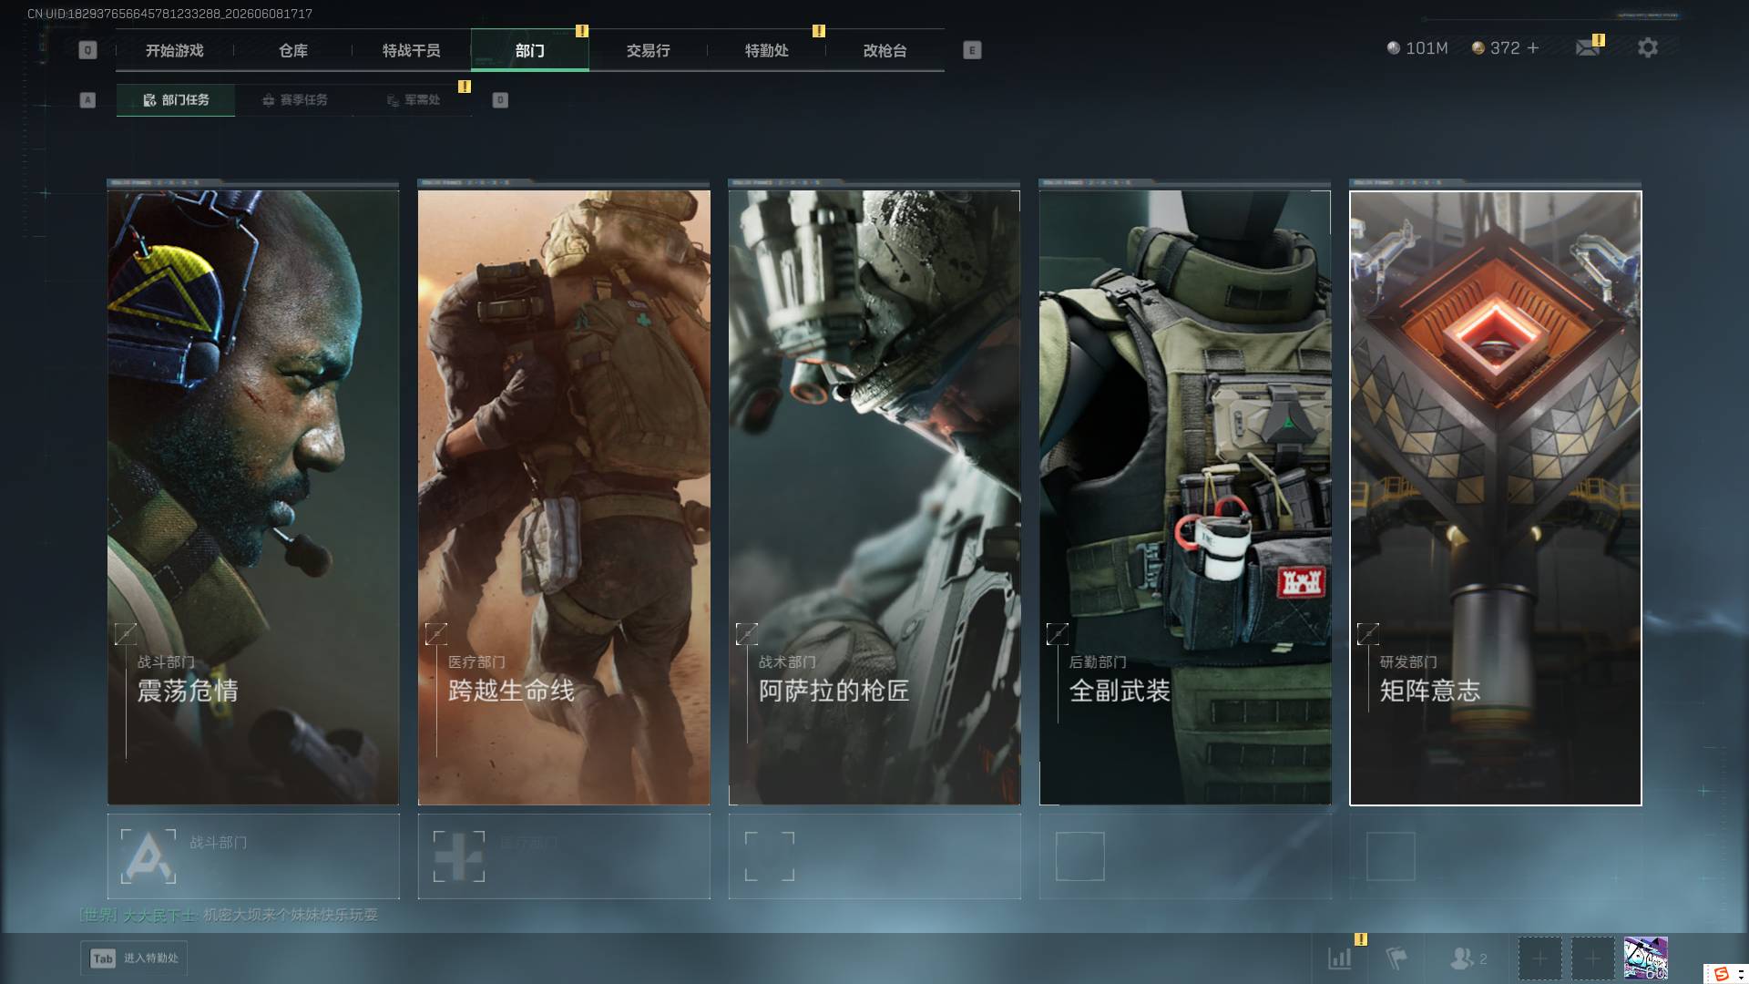Image resolution: width=1749 pixels, height=984 pixels.
Task: Open the flags icon in bottom bar
Action: coord(1396,958)
